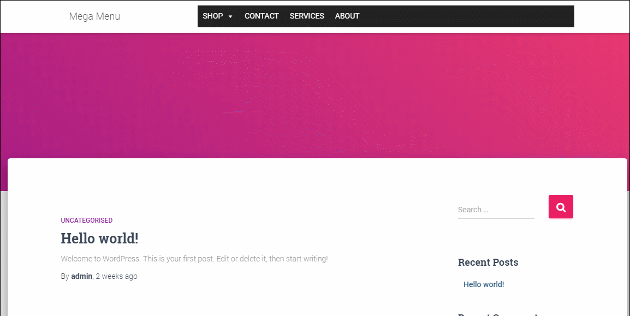
Task: Open the UNCATEGORISED category link
Action: (87, 220)
